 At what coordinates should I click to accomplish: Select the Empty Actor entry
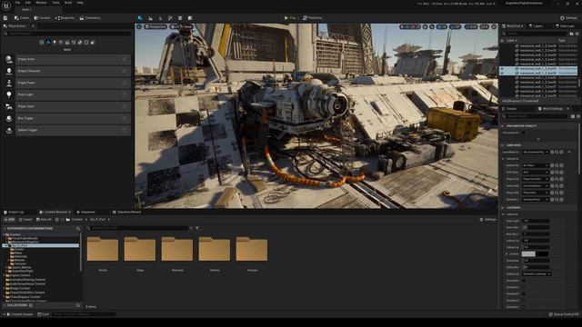[73, 59]
